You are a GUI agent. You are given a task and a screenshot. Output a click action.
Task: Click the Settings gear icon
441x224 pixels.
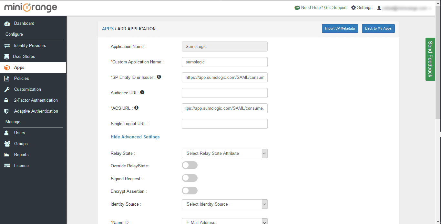click(x=354, y=8)
